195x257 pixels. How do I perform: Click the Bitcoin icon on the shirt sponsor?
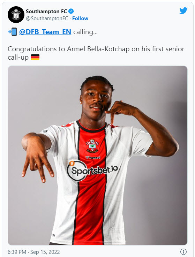pyautogui.click(x=72, y=163)
